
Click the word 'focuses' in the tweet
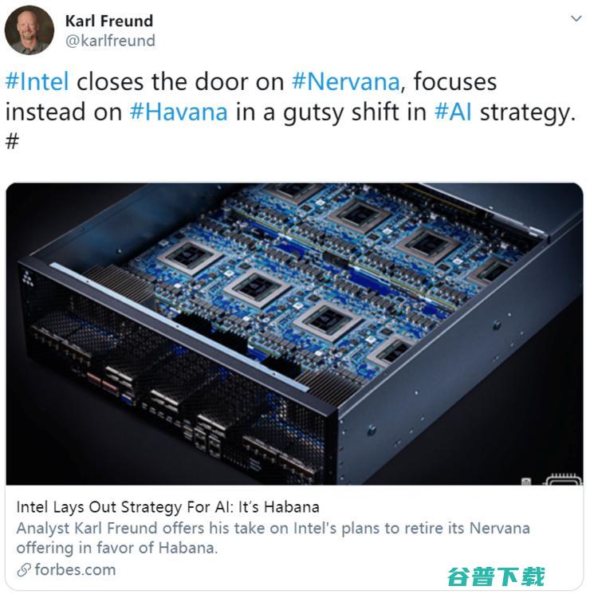pos(455,81)
